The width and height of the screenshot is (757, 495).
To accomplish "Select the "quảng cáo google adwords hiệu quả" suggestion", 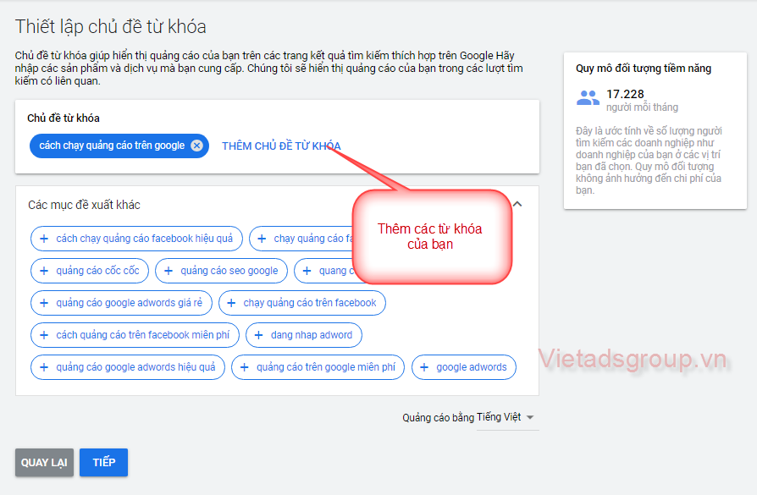I will coord(127,367).
